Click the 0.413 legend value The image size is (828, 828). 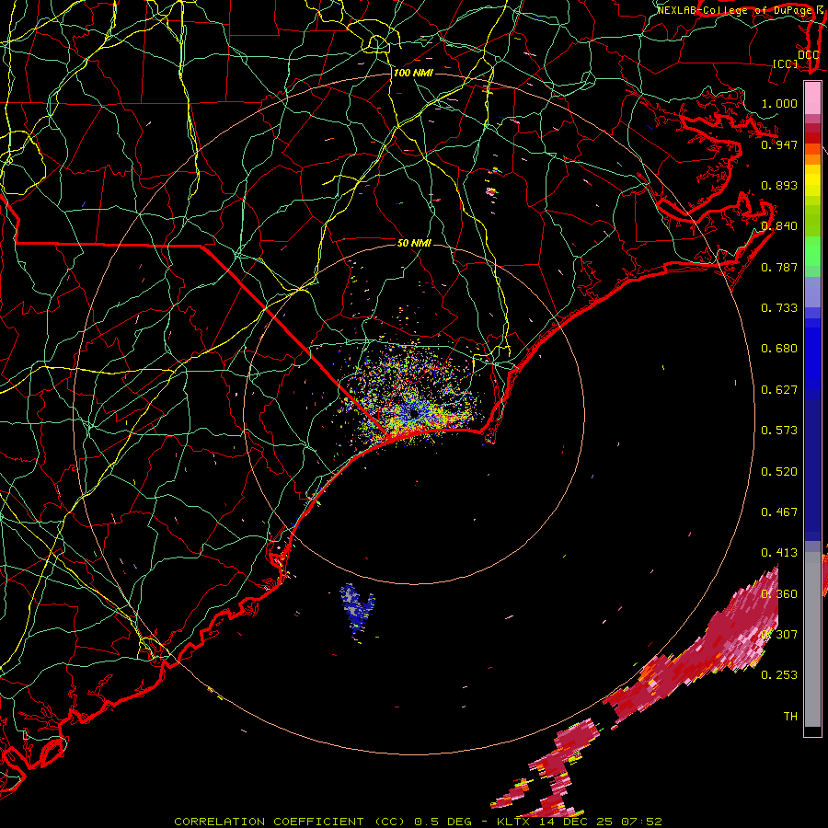pyautogui.click(x=779, y=552)
